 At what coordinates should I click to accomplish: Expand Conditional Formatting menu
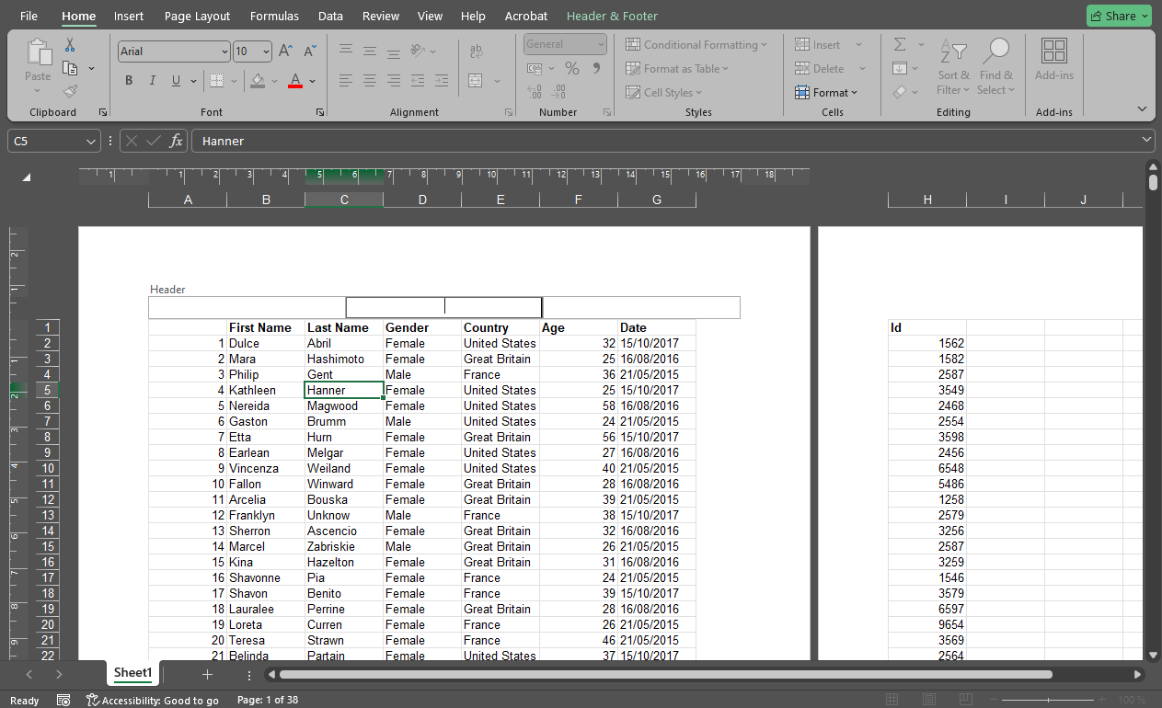point(696,45)
